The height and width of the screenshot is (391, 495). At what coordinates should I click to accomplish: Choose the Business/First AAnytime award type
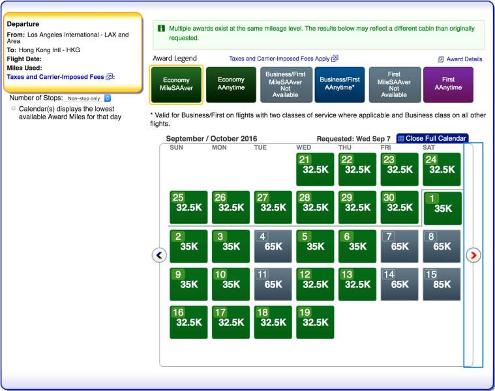[339, 85]
